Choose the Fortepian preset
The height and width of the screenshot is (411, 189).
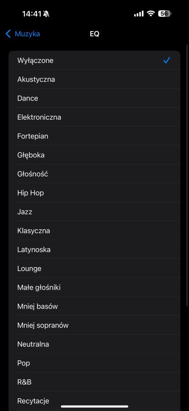pyautogui.click(x=94, y=136)
